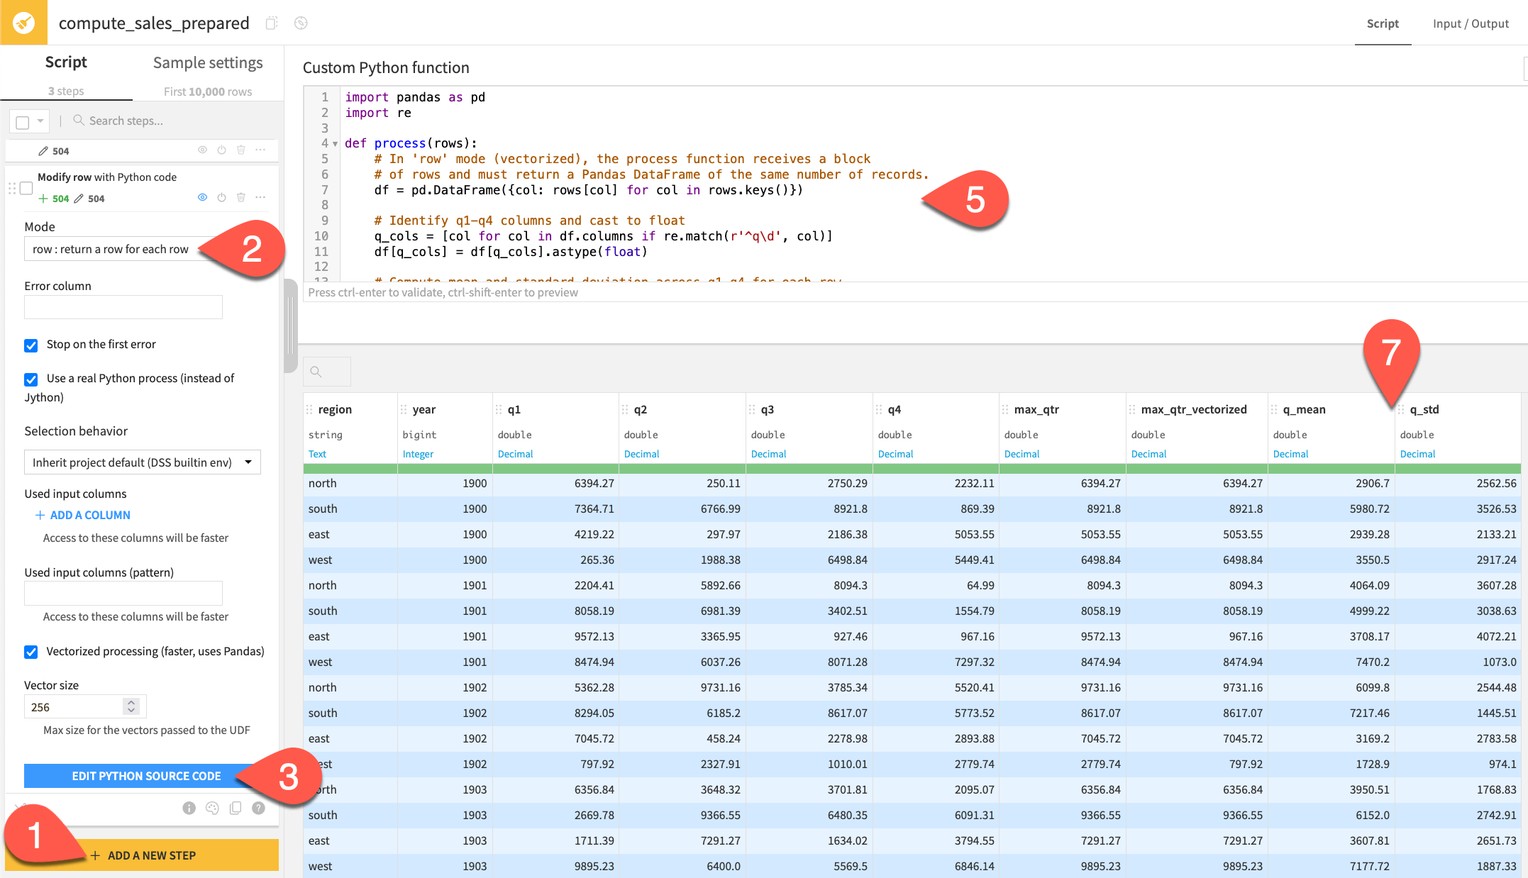Open more options for the upper 504 step
Image resolution: width=1528 pixels, height=878 pixels.
click(x=260, y=150)
